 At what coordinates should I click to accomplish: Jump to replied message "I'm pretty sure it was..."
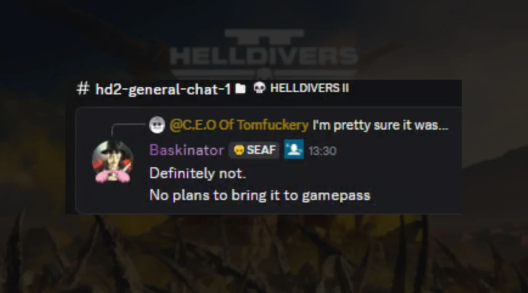pos(380,125)
